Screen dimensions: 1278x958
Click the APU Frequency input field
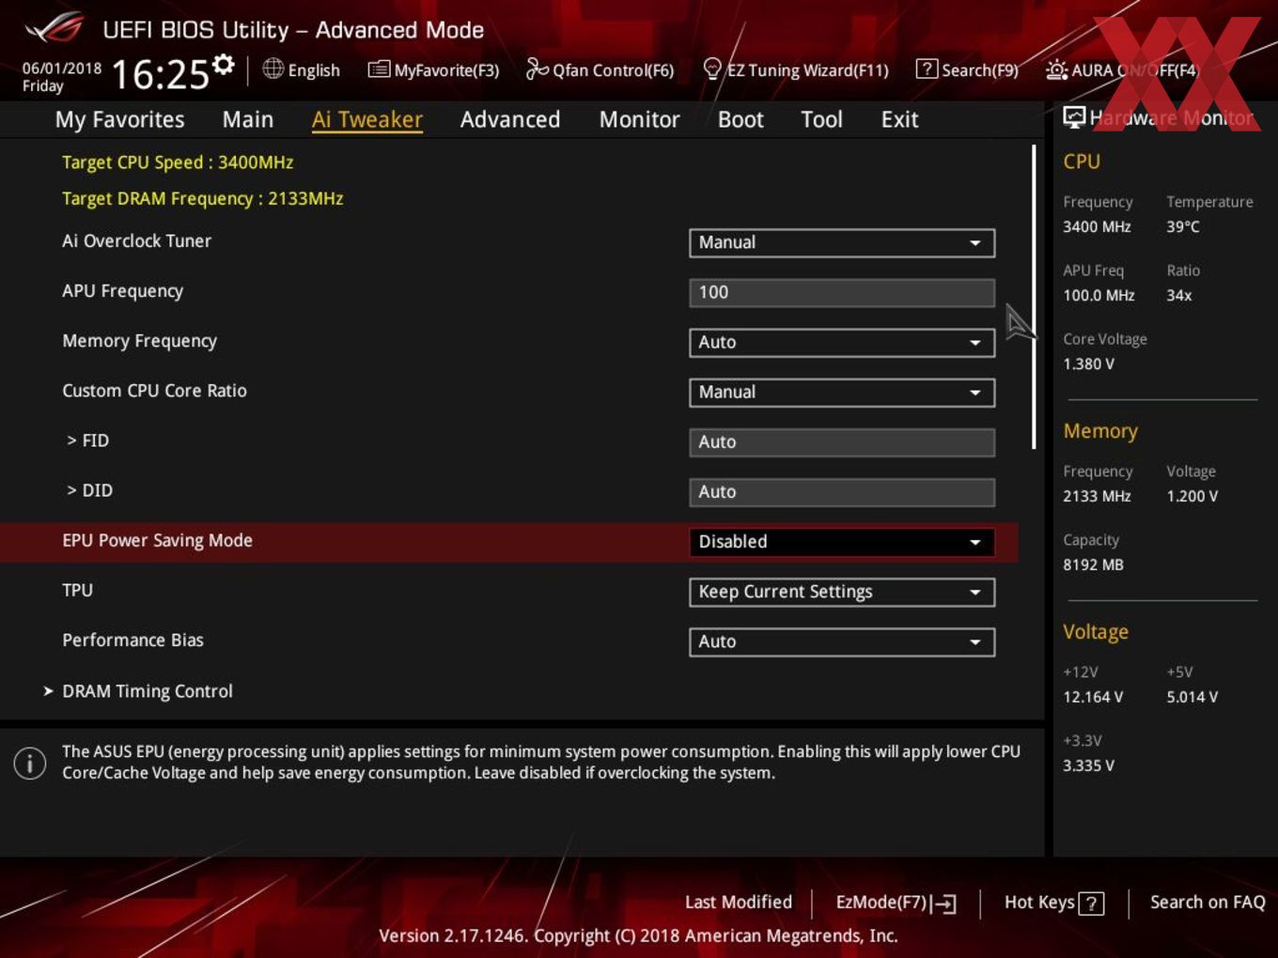tap(842, 292)
